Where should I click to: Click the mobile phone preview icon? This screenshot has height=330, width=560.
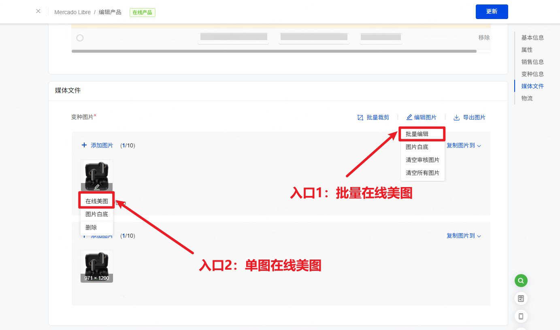(x=521, y=316)
